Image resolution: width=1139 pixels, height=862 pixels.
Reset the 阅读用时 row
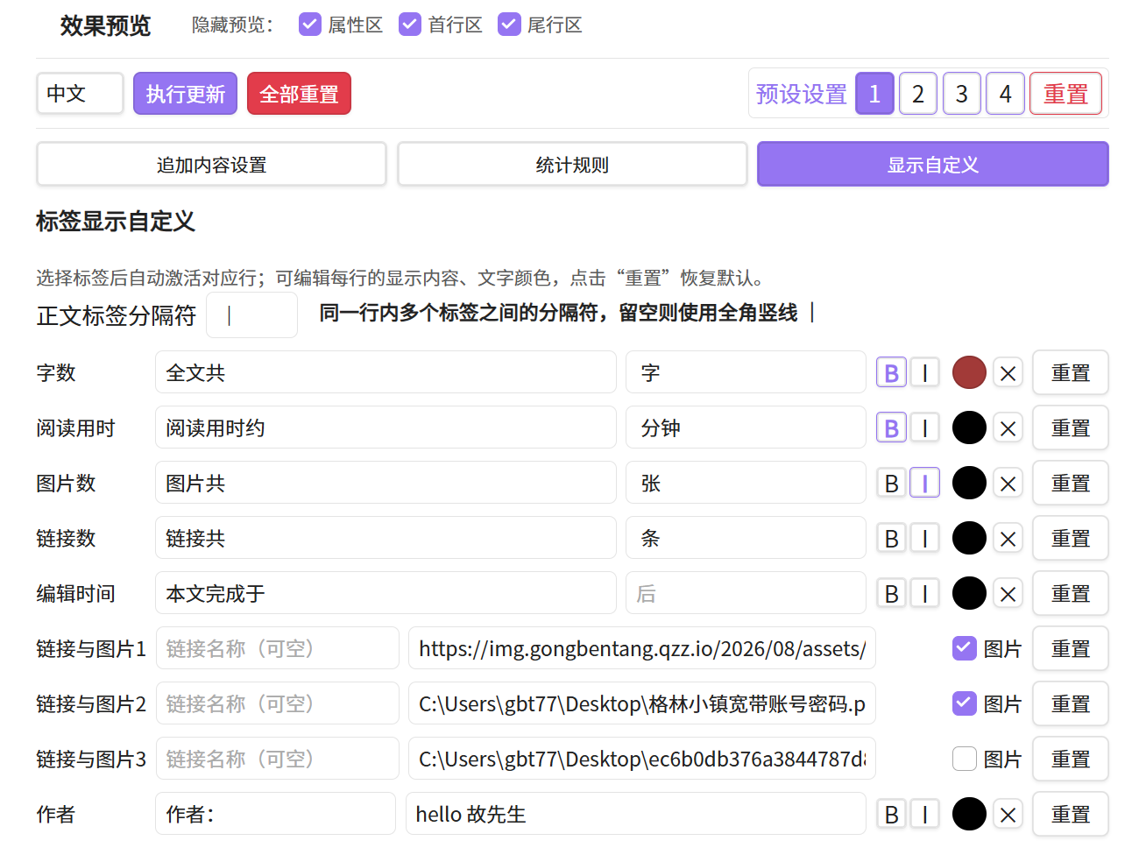pos(1071,428)
